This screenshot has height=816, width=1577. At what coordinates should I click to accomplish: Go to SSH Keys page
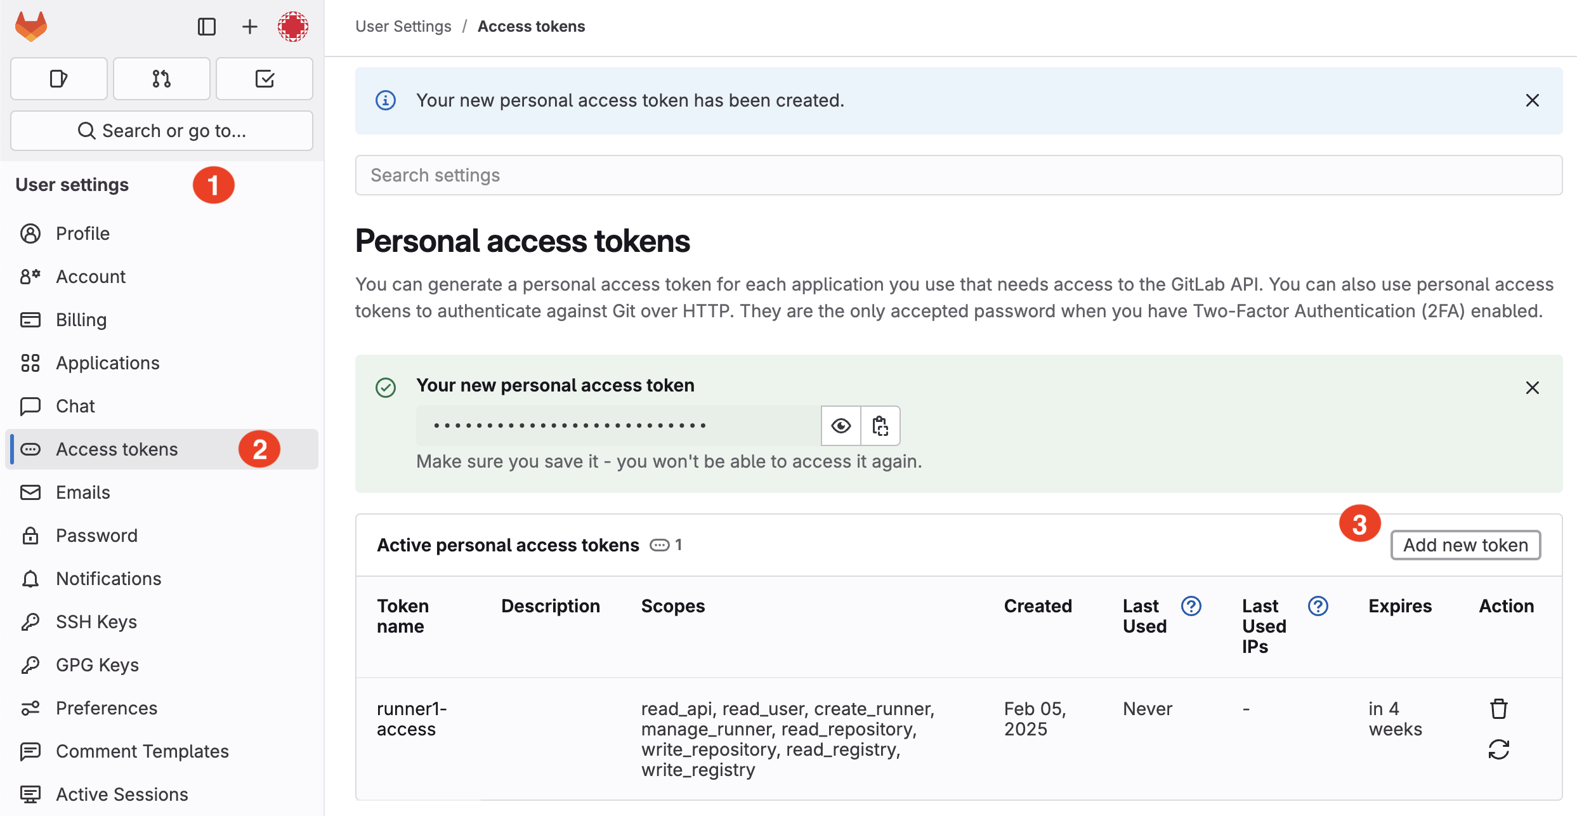point(162,622)
